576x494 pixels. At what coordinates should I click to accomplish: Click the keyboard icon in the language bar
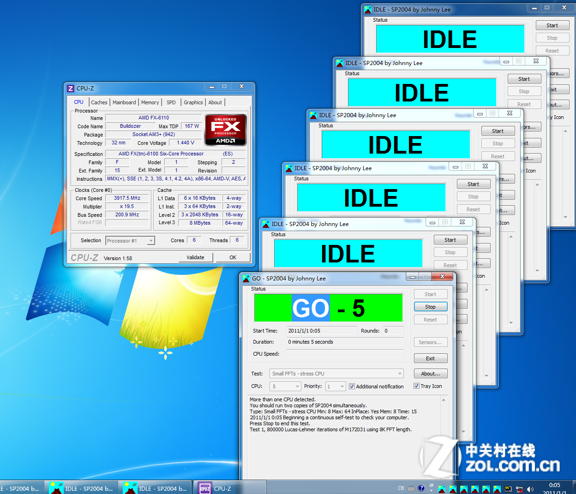click(x=411, y=488)
